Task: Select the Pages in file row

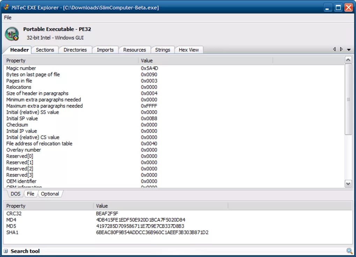Action: (x=174, y=81)
